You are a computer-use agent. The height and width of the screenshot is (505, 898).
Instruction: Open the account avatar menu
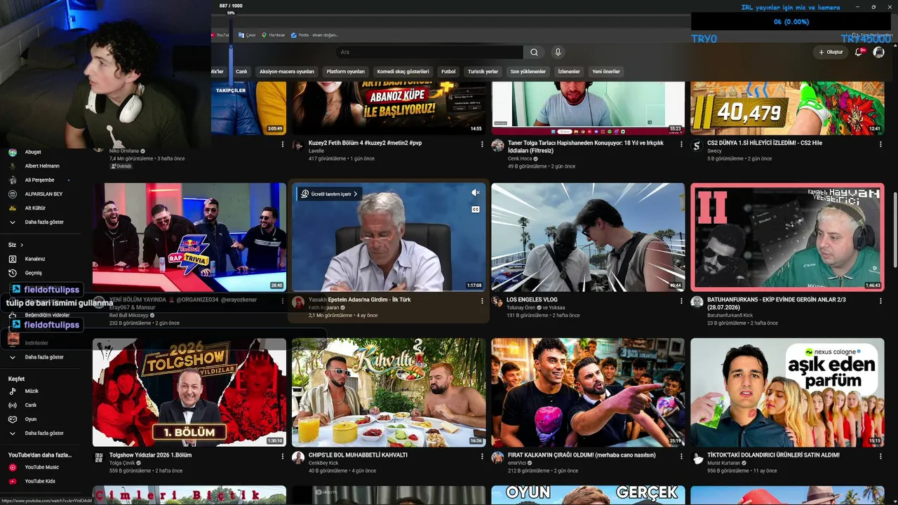[878, 52]
